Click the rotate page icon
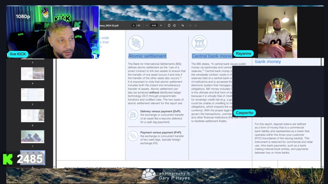328x184 pixels. click(x=174, y=25)
